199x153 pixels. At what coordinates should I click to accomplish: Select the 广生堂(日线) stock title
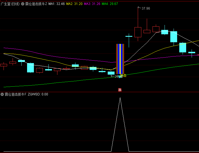[x=10, y=4]
